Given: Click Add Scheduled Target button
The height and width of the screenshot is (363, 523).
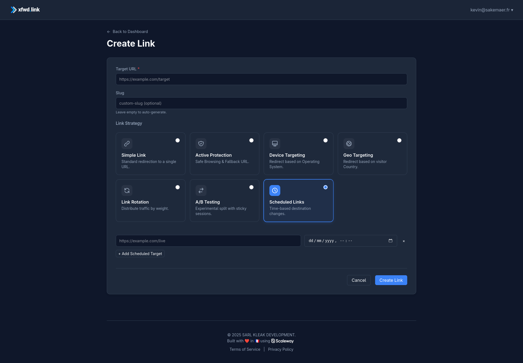Looking at the screenshot, I should click(140, 254).
